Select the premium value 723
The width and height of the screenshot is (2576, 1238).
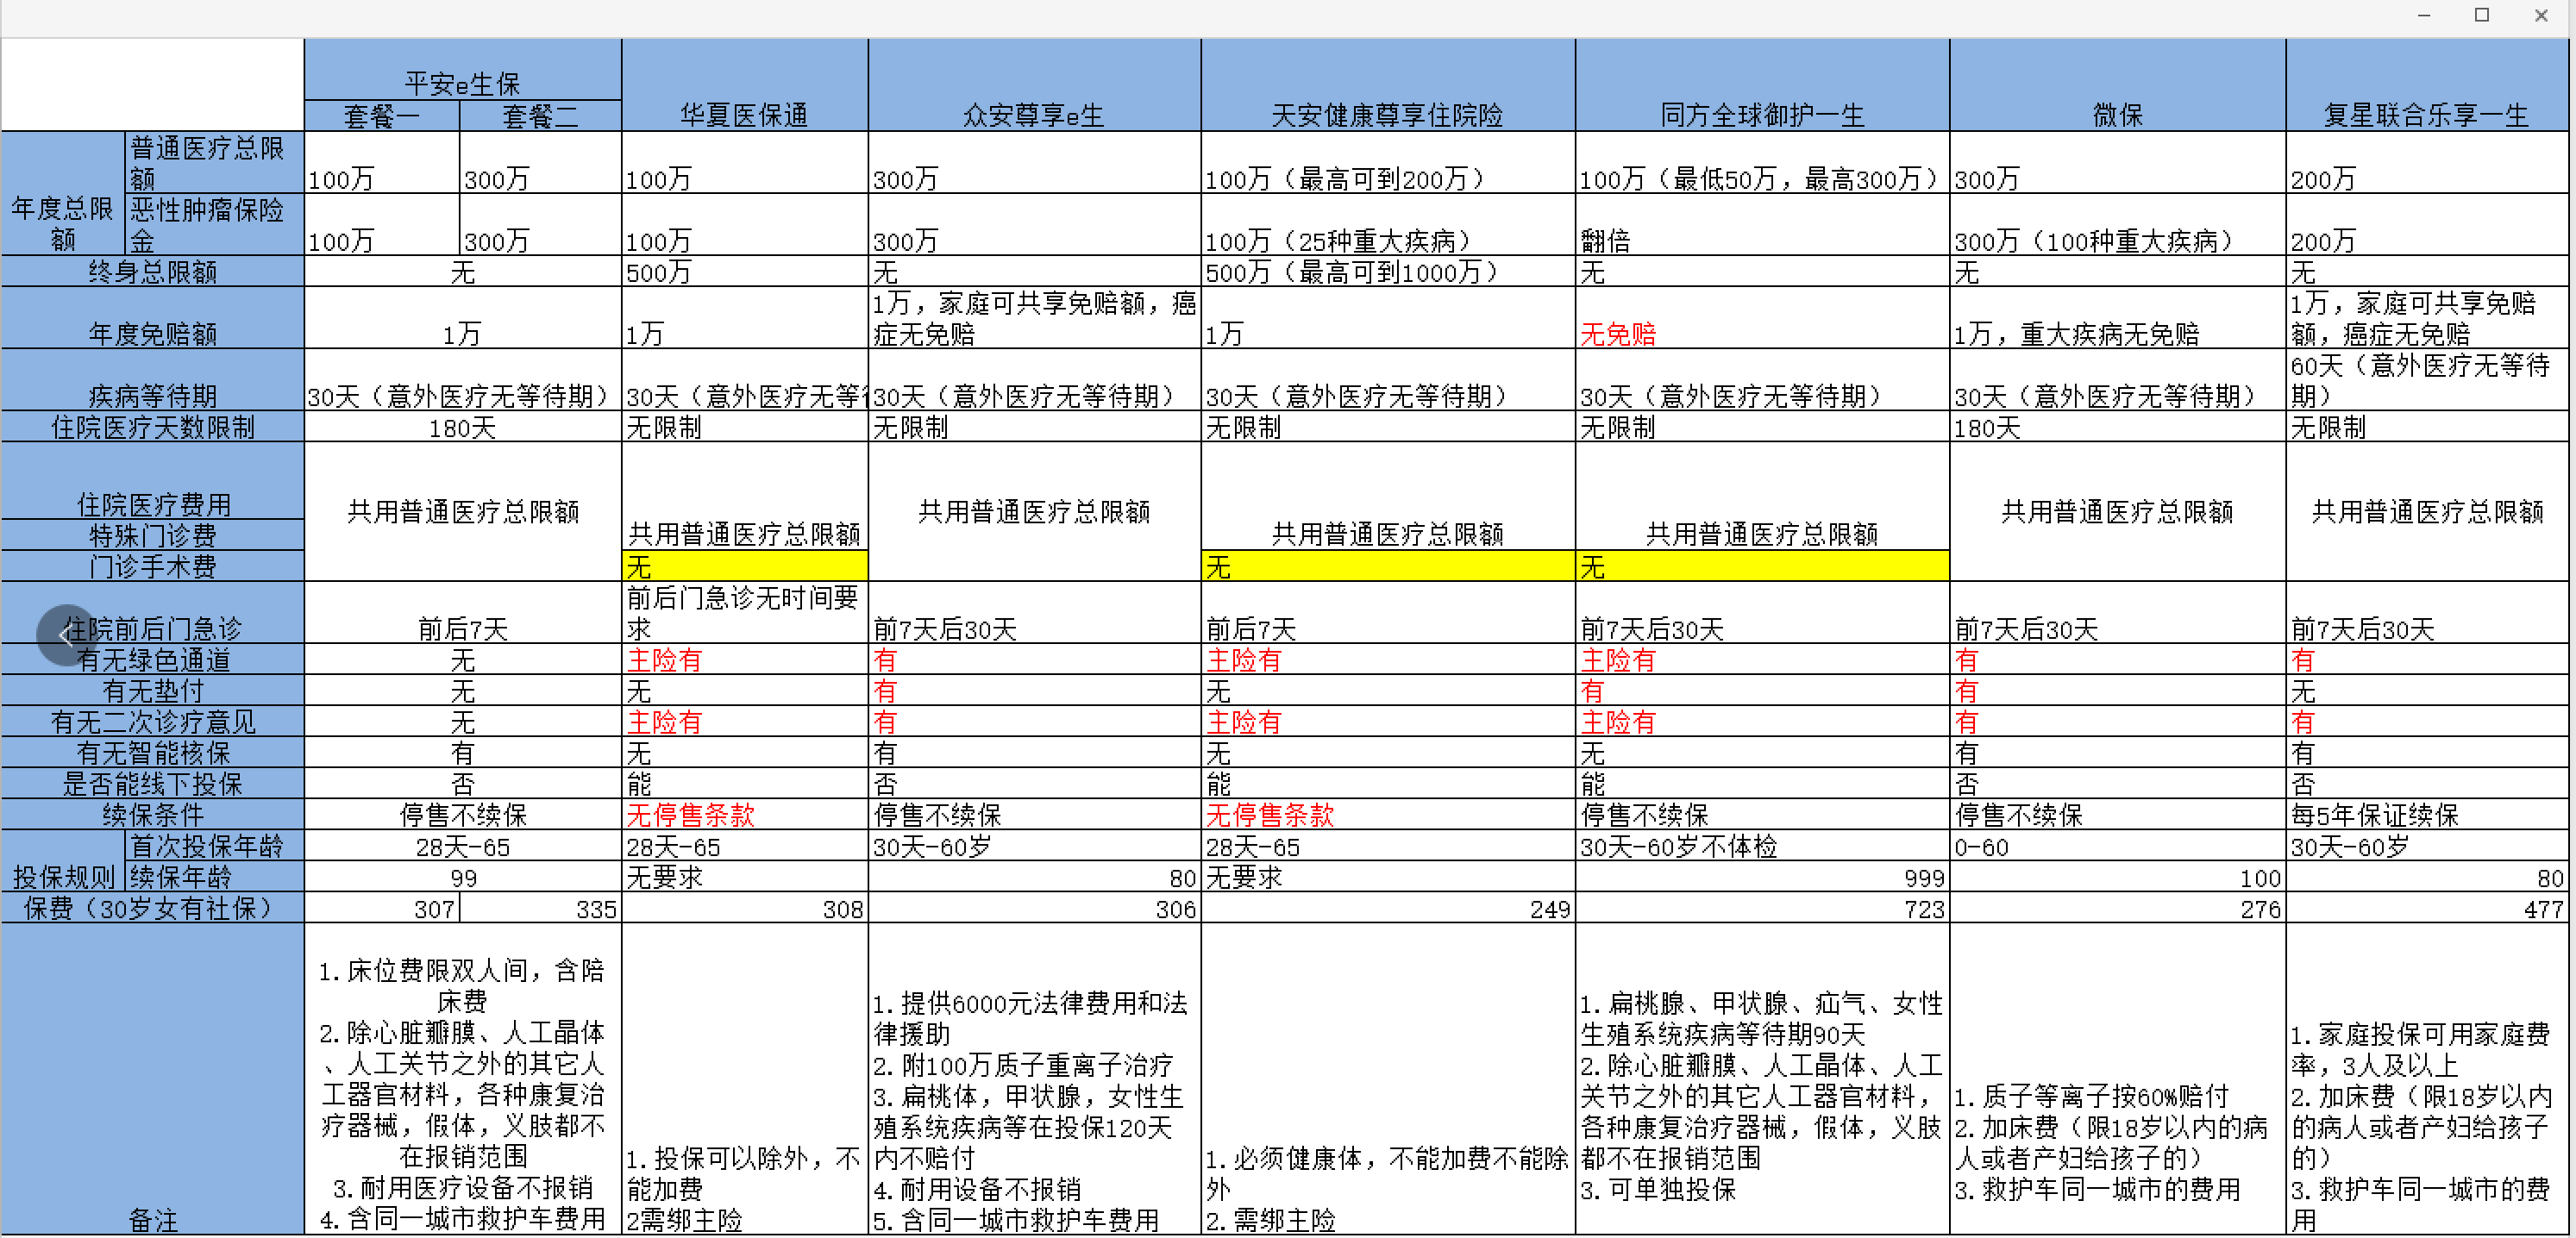[x=1762, y=907]
